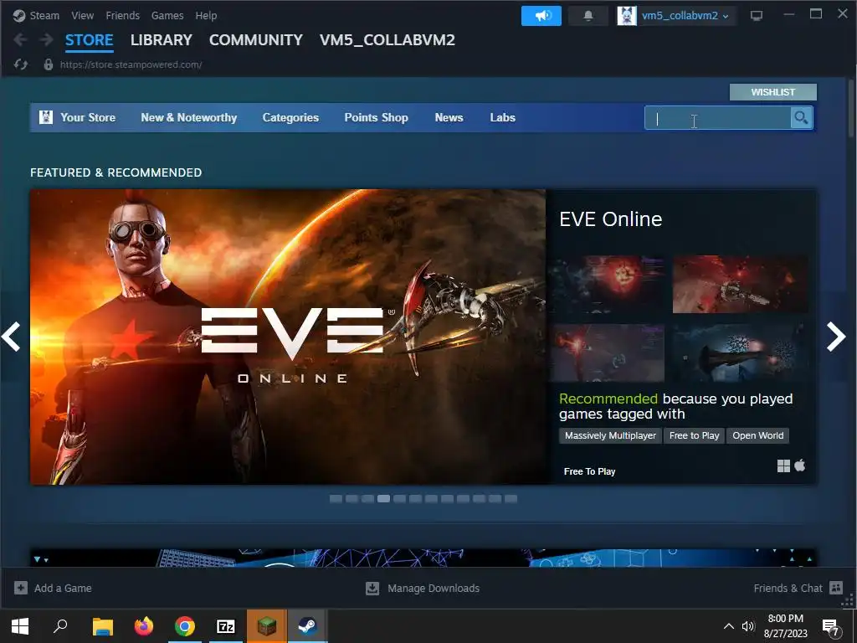Open the Labs link
Screen dimensions: 857x643
coord(502,117)
